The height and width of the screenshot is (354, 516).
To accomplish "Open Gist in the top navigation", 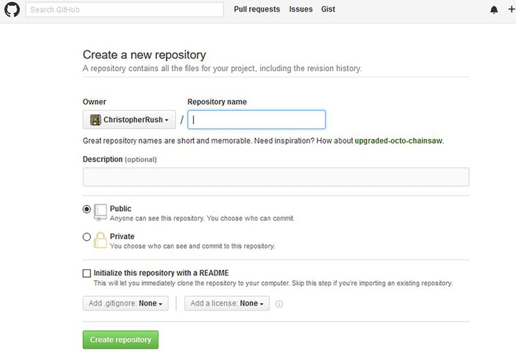I will [x=328, y=10].
